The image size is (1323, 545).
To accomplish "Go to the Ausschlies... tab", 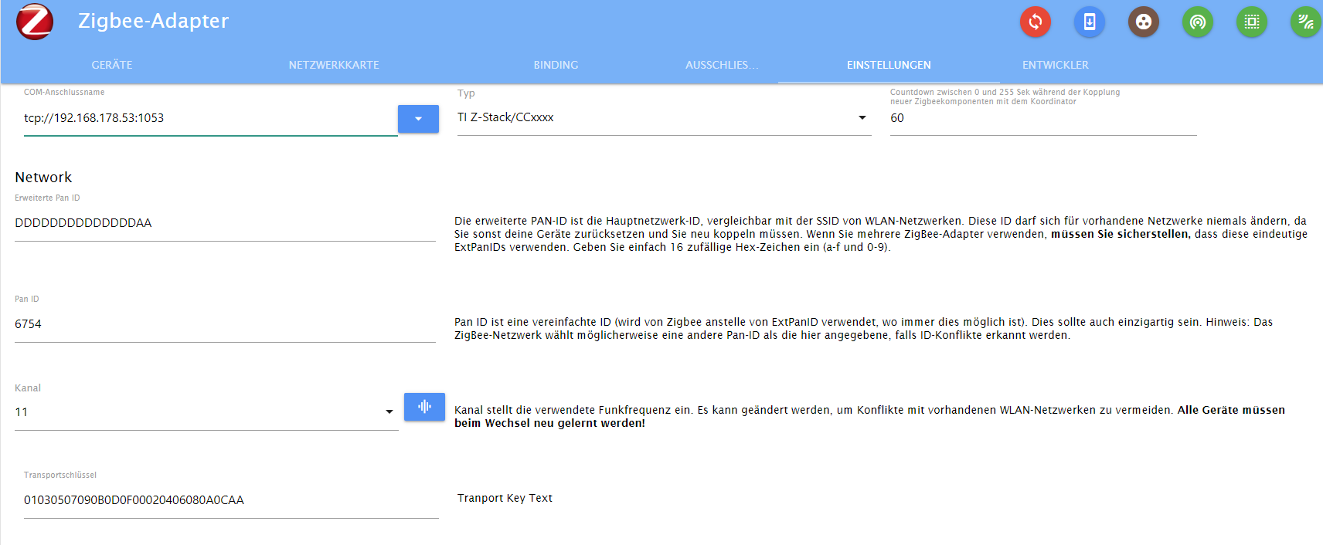I will coord(722,65).
